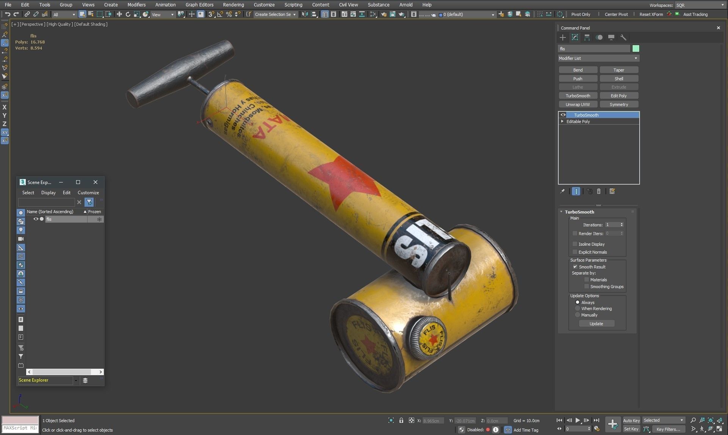Click the Edit Poly modifier button
The image size is (728, 435).
[619, 96]
